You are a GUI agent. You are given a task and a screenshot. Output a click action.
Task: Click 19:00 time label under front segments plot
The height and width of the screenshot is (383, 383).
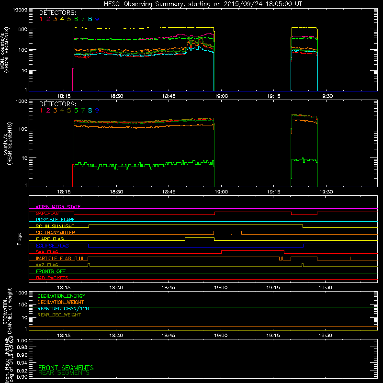point(221,96)
